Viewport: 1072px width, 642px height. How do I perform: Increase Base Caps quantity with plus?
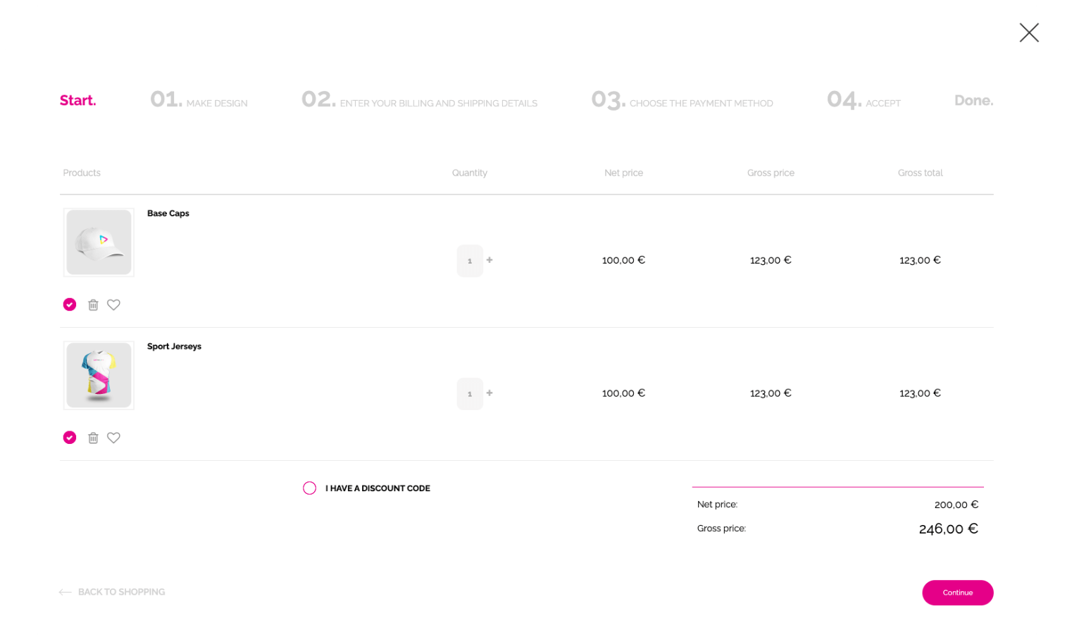coord(490,260)
